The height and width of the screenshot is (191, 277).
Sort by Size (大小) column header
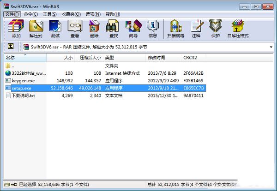click(60, 58)
